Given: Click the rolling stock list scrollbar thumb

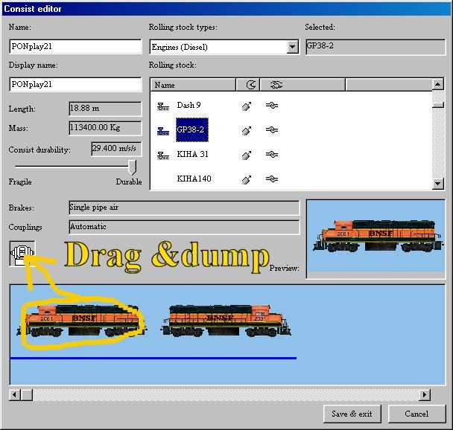Looking at the screenshot, I should [x=437, y=104].
